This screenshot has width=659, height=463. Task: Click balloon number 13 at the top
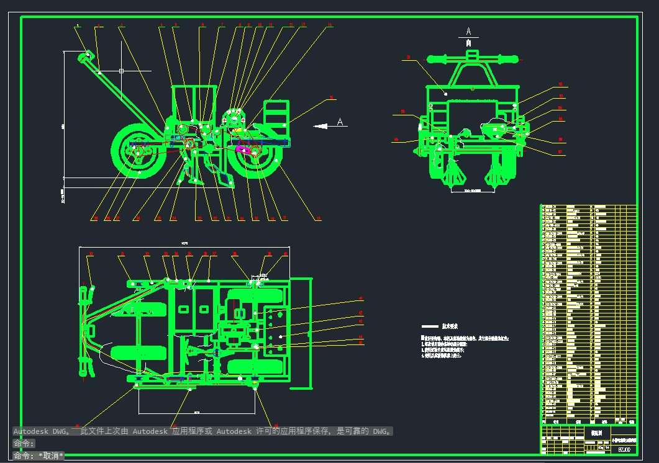[303, 25]
